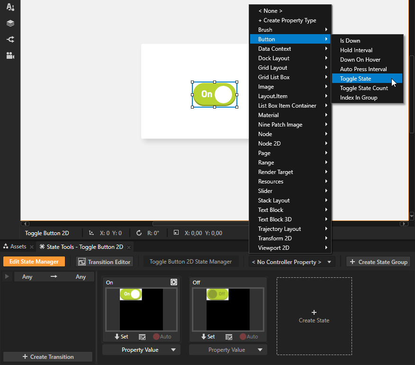Viewport: 415px width, 365px height.
Task: Click the branching arrows icon in sidebar
Action: point(10,39)
